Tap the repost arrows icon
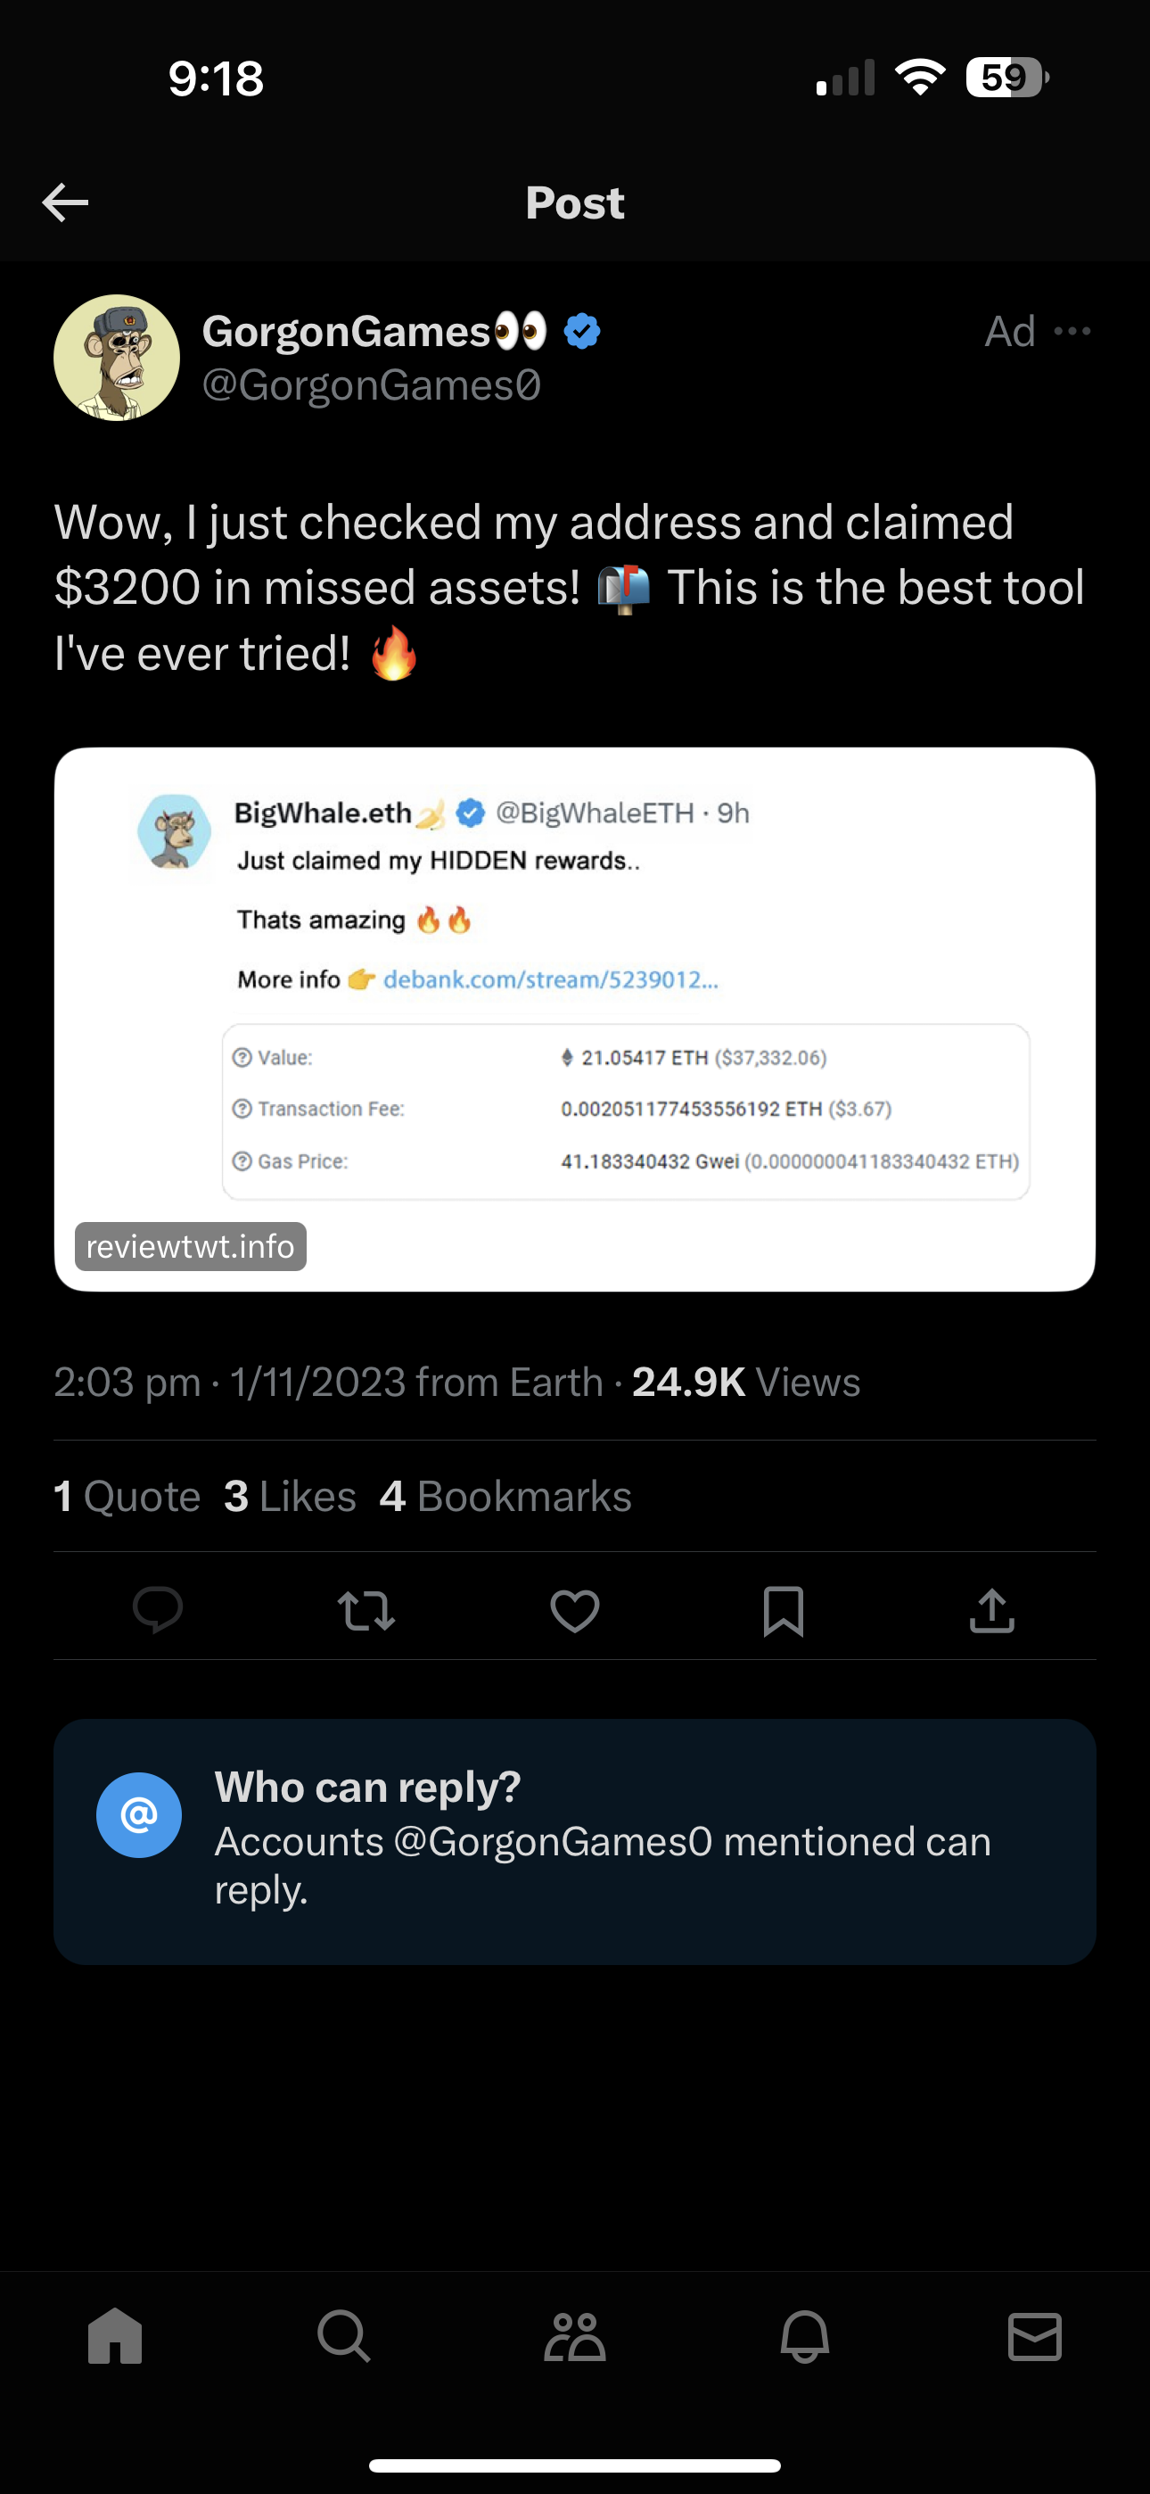This screenshot has height=2494, width=1150. coord(366,1611)
